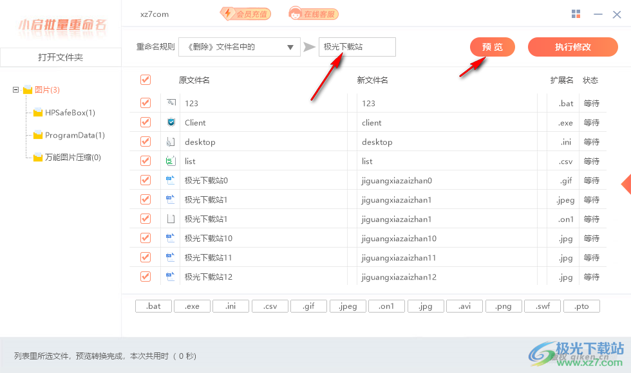Click the 预览 preview button
The image size is (631, 373).
pyautogui.click(x=492, y=47)
